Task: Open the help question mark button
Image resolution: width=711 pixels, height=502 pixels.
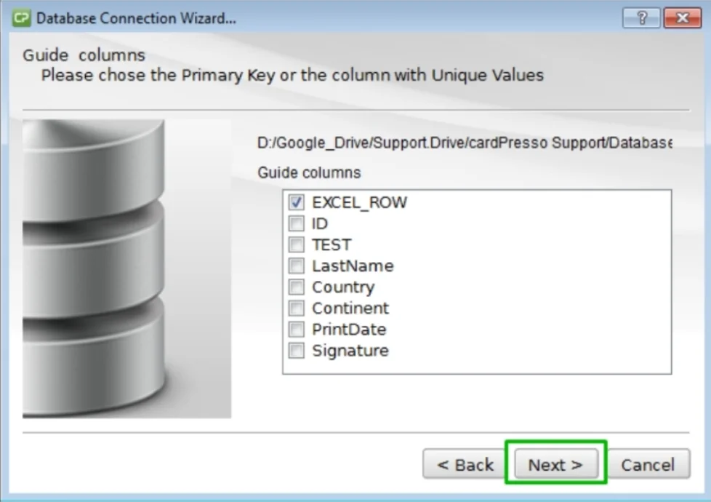Action: pyautogui.click(x=641, y=18)
